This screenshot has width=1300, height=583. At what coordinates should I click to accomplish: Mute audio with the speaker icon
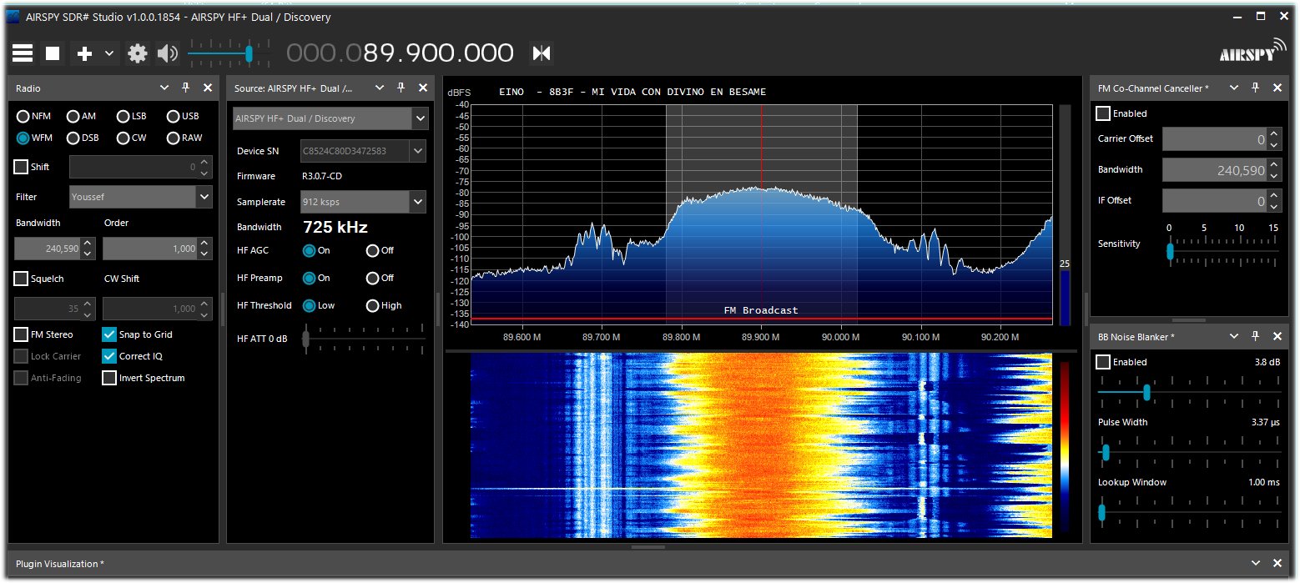coord(168,53)
